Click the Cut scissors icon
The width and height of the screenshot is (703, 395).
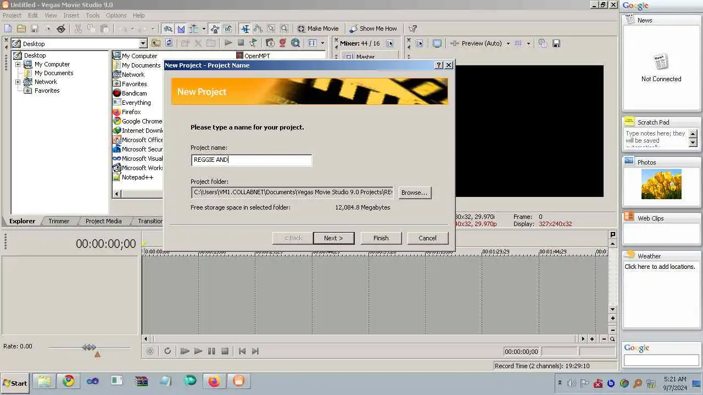tap(78, 29)
